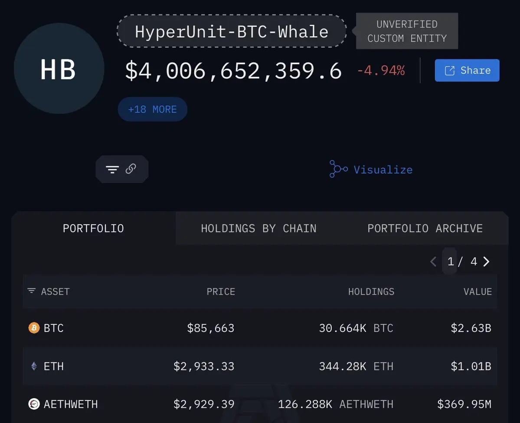
Task: Open the Portfolio Archive tab
Action: (425, 229)
